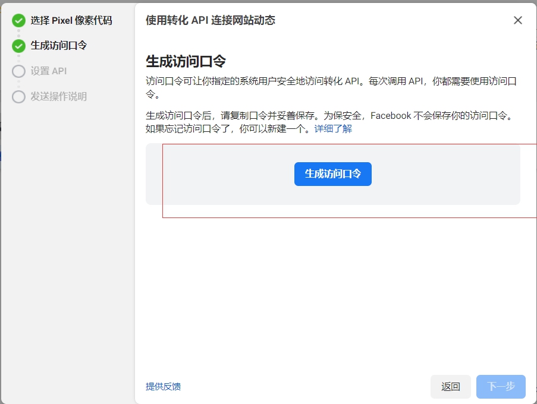Select the 生成访问口令 step label in the sidebar
This screenshot has height=404, width=537.
click(x=59, y=46)
